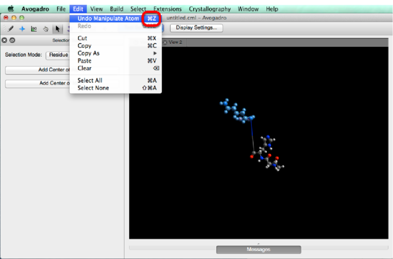Open the Crystallography menu
This screenshot has height=259, width=393.
point(209,9)
